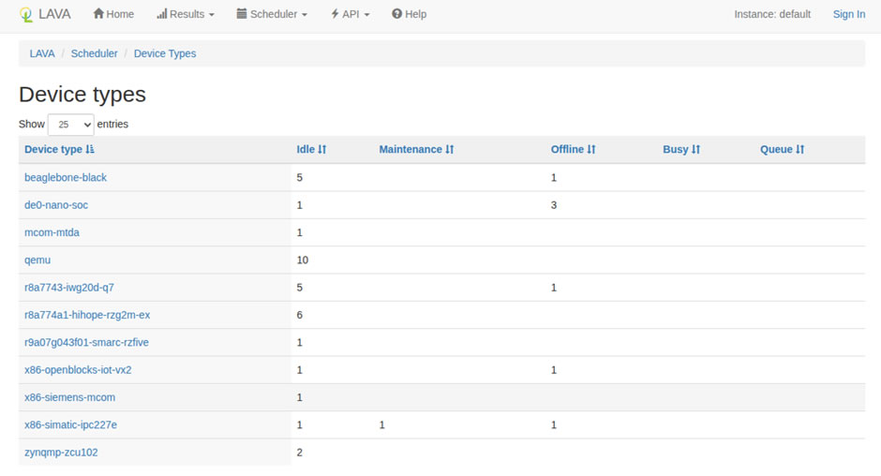This screenshot has height=476, width=881.
Task: Sort by Queue column arrows
Action: tap(800, 150)
